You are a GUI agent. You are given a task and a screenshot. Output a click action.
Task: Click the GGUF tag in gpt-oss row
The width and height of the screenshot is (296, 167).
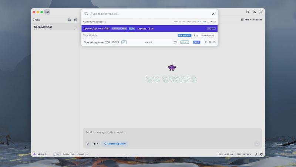tap(196, 42)
